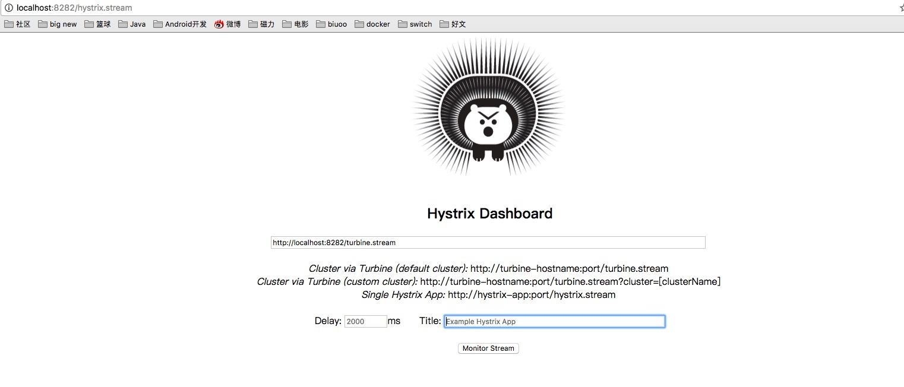This screenshot has width=904, height=387.
Task: Open the Android开发 bookmark folder
Action: tap(180, 24)
